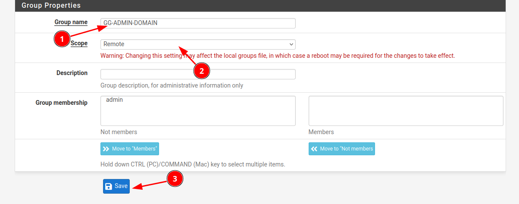
Task: Click the Scope dropdown arrow
Action: [x=291, y=44]
